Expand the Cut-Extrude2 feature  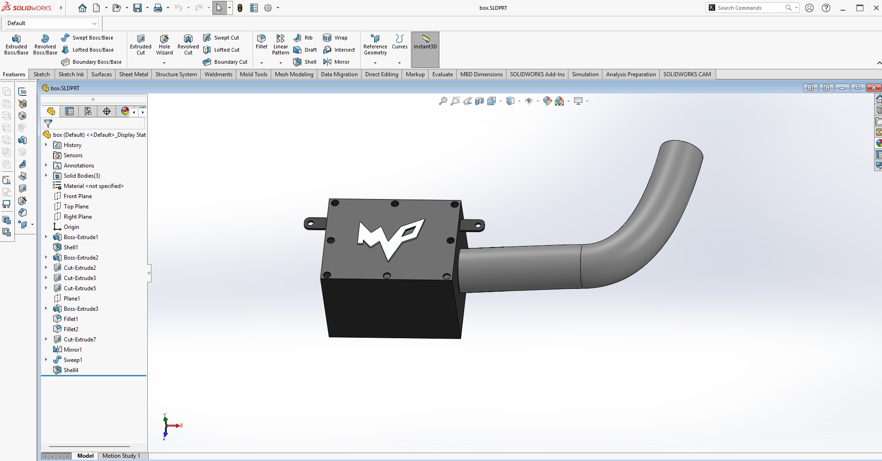click(x=46, y=268)
